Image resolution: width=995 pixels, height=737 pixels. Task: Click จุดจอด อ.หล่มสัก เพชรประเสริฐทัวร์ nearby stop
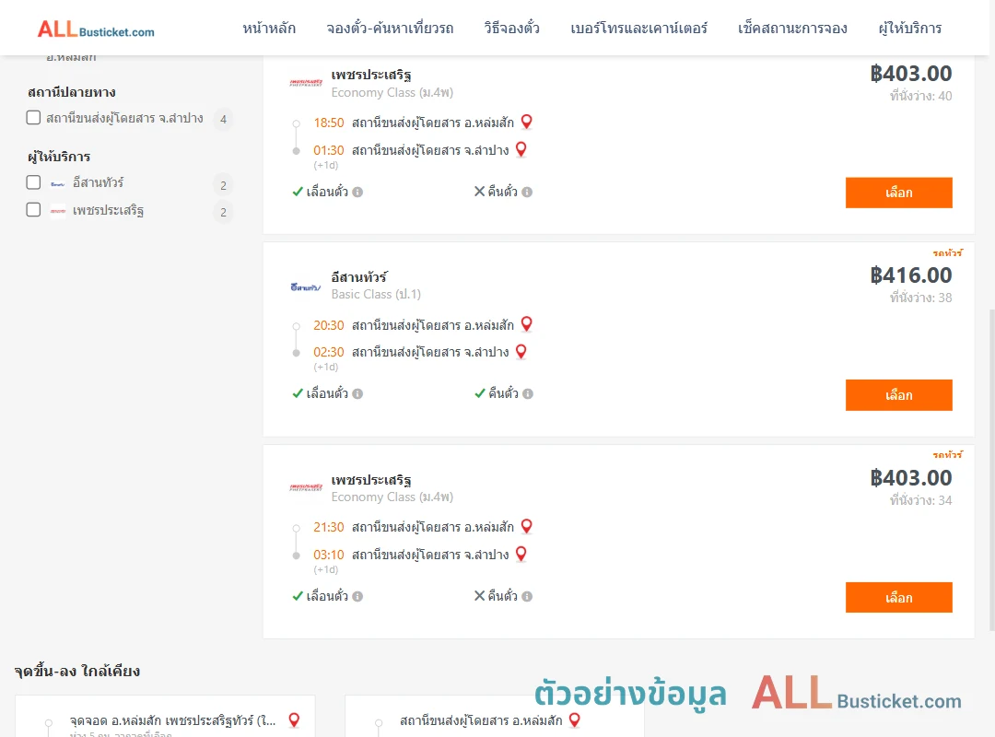click(172, 720)
